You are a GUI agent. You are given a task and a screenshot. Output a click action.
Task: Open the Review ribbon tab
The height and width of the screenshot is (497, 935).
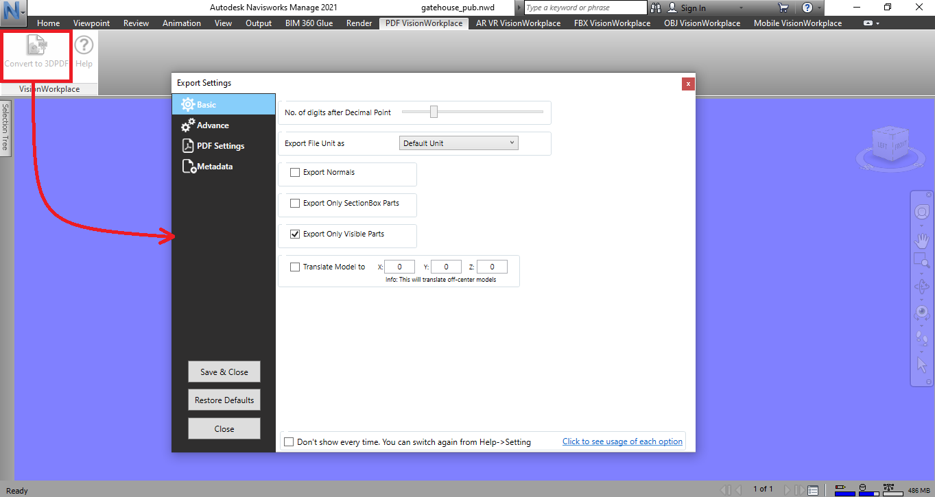(136, 23)
